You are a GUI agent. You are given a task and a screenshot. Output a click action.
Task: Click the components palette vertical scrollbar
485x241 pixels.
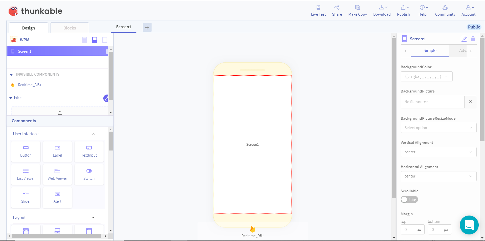click(x=111, y=141)
